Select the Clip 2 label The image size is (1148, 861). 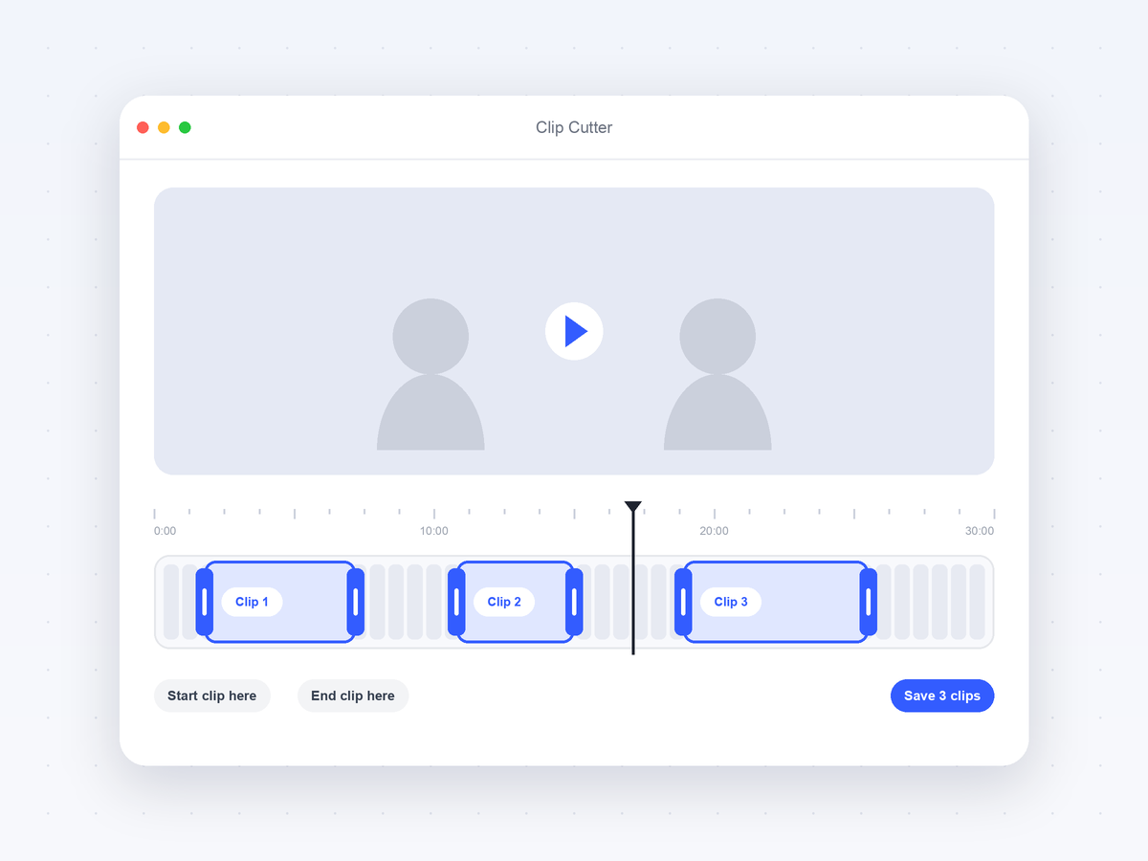504,602
